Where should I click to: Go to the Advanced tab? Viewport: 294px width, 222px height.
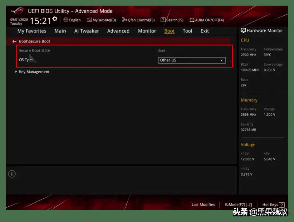118,31
